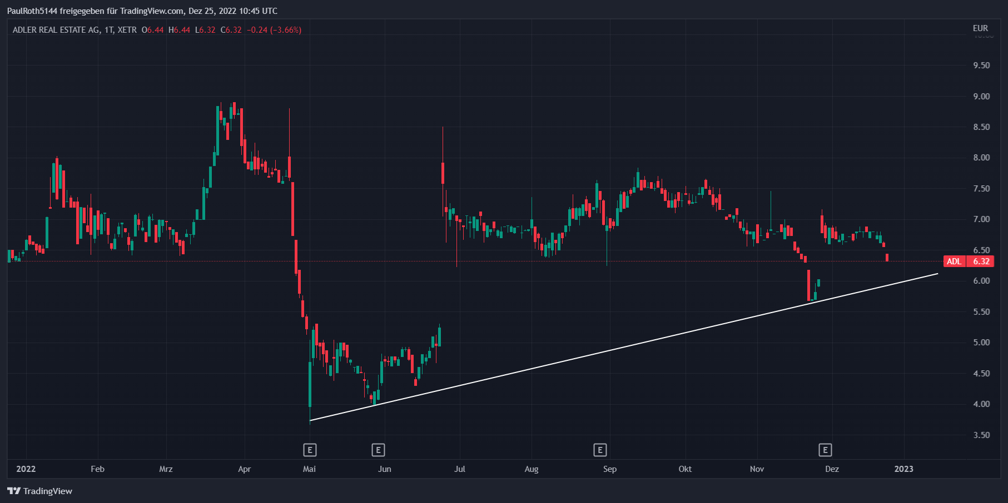Image resolution: width=1008 pixels, height=503 pixels.
Task: Click the 2022 year label on time axis
Action: click(x=26, y=469)
